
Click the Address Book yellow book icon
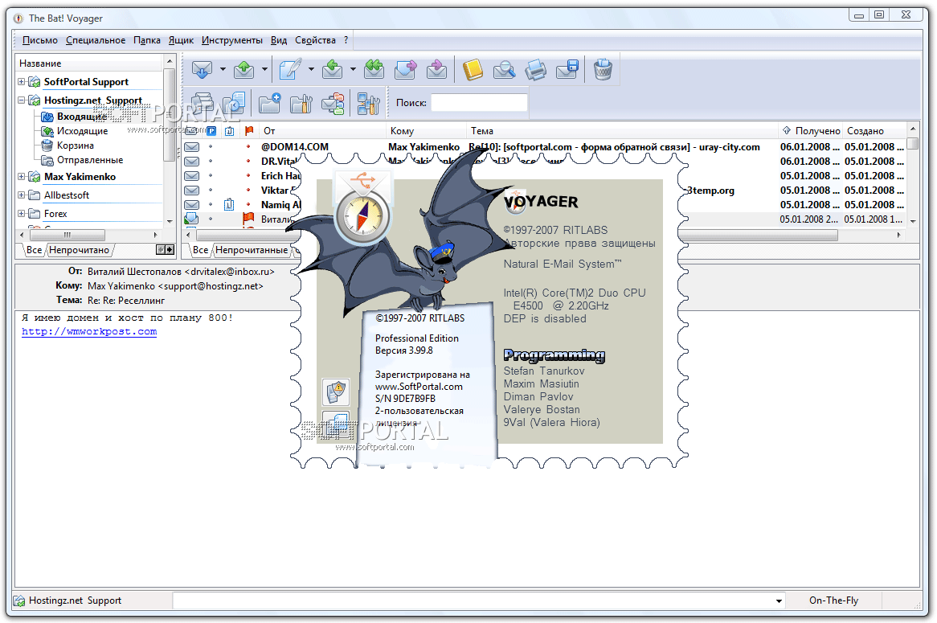tap(473, 70)
